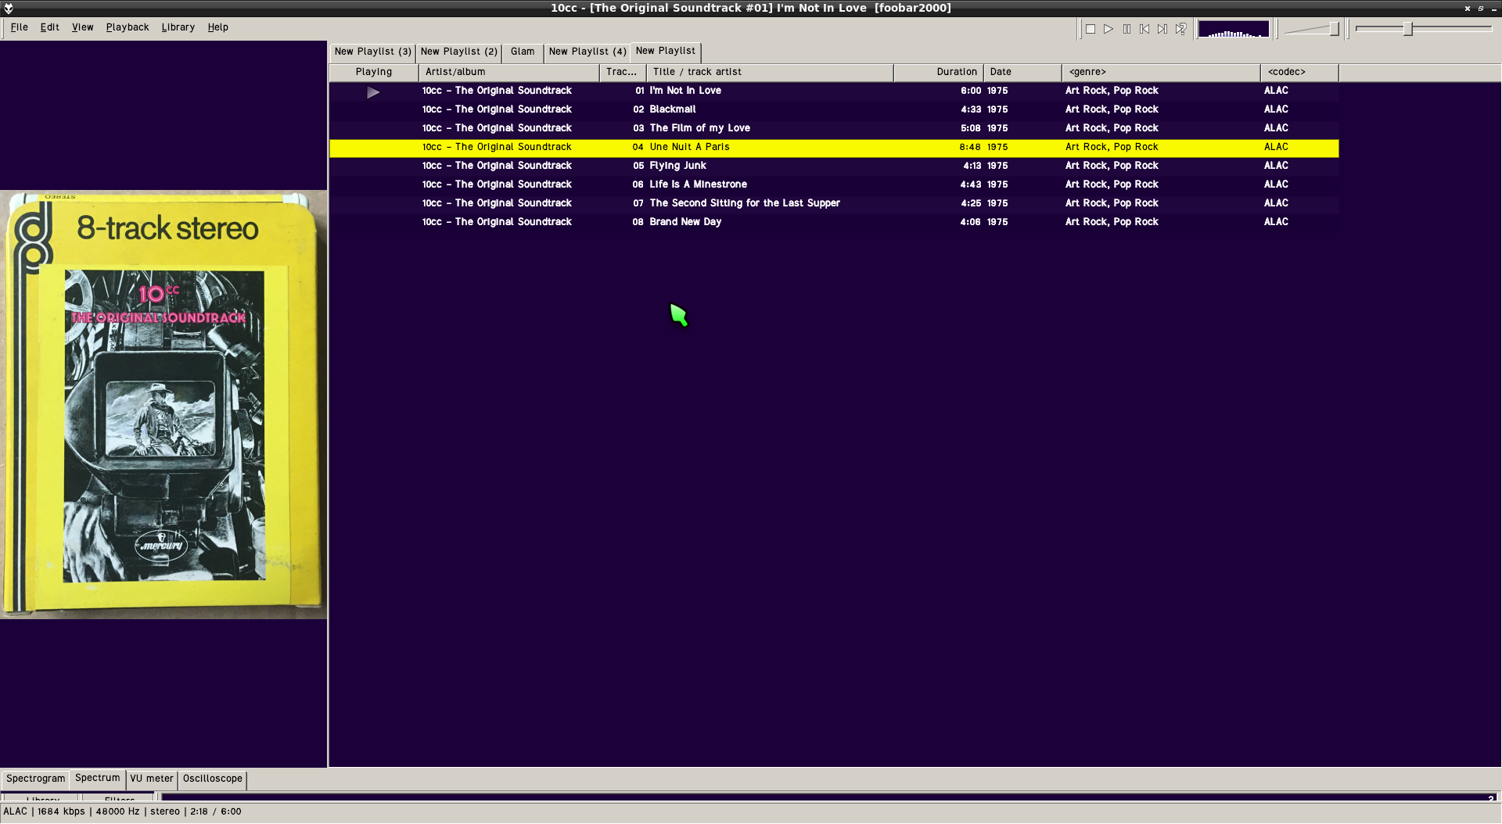Click the Play button in the toolbar
Viewport: 1502px width, 824px height.
1109,29
